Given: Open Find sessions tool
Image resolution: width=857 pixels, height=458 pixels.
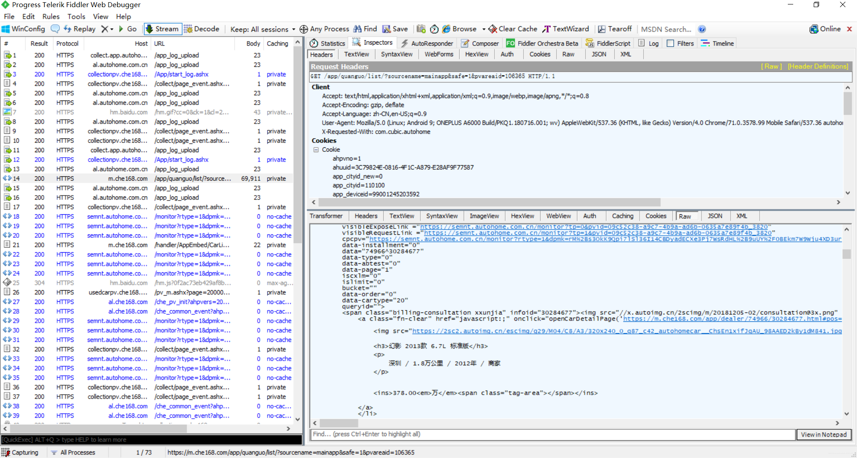Looking at the screenshot, I should tap(365, 29).
